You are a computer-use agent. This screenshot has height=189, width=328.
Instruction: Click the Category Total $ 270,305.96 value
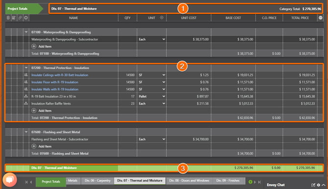(312, 9)
